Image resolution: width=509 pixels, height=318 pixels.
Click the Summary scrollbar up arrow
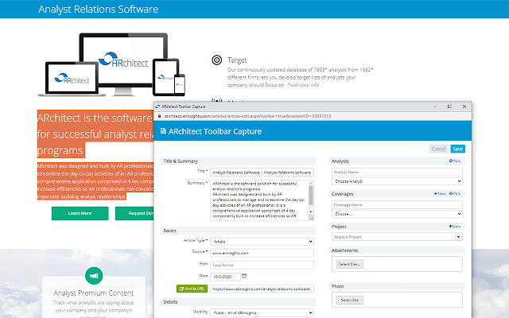311,183
